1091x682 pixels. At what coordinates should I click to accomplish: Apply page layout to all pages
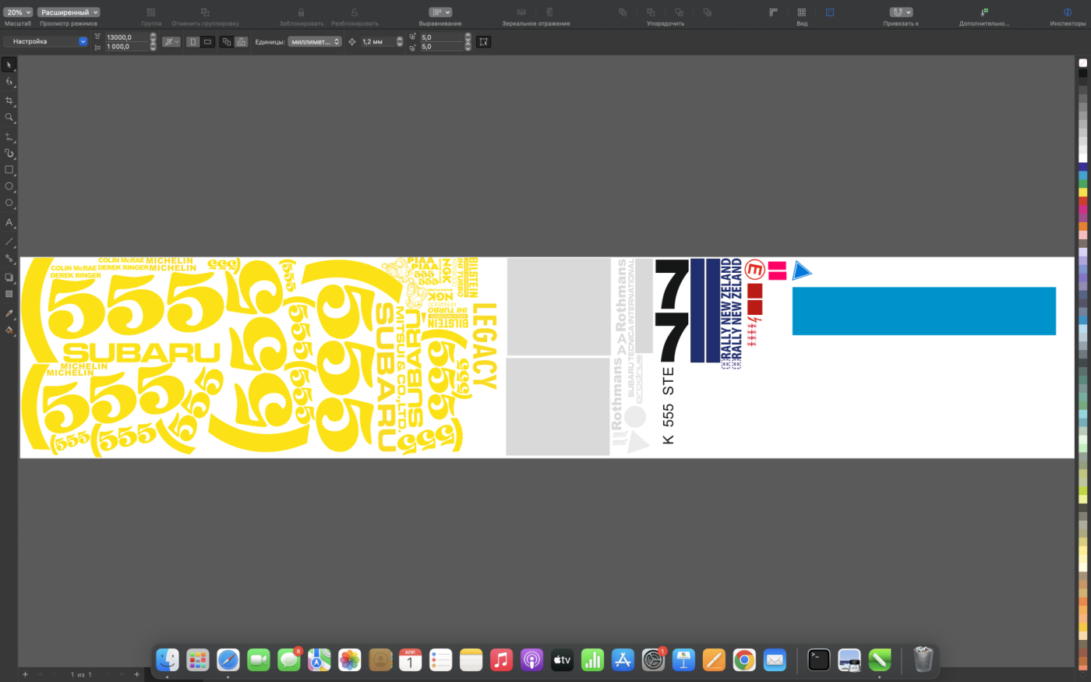(x=227, y=42)
